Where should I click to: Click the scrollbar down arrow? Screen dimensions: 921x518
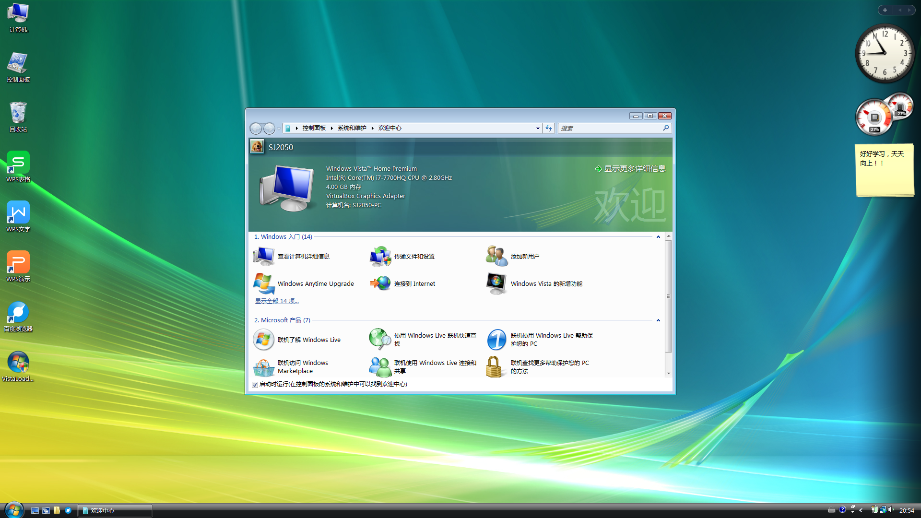click(x=668, y=374)
